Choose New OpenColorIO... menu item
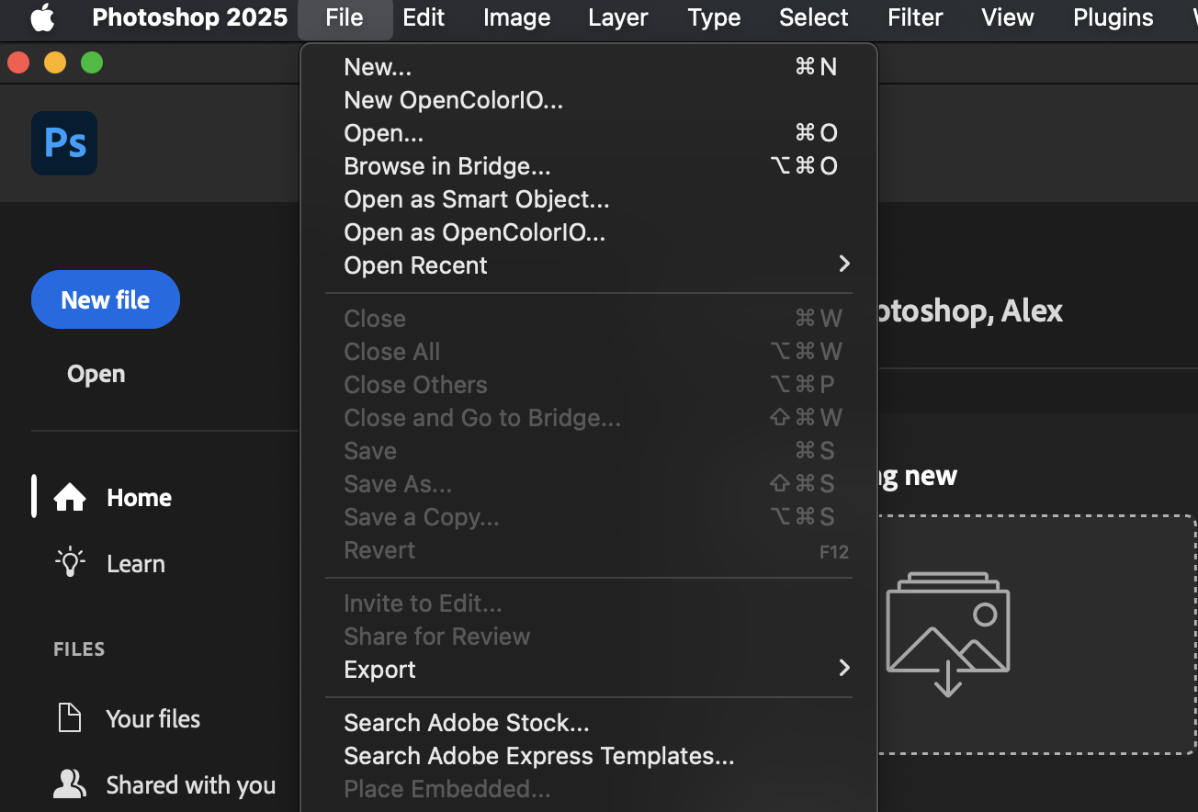1198x812 pixels. [589, 100]
